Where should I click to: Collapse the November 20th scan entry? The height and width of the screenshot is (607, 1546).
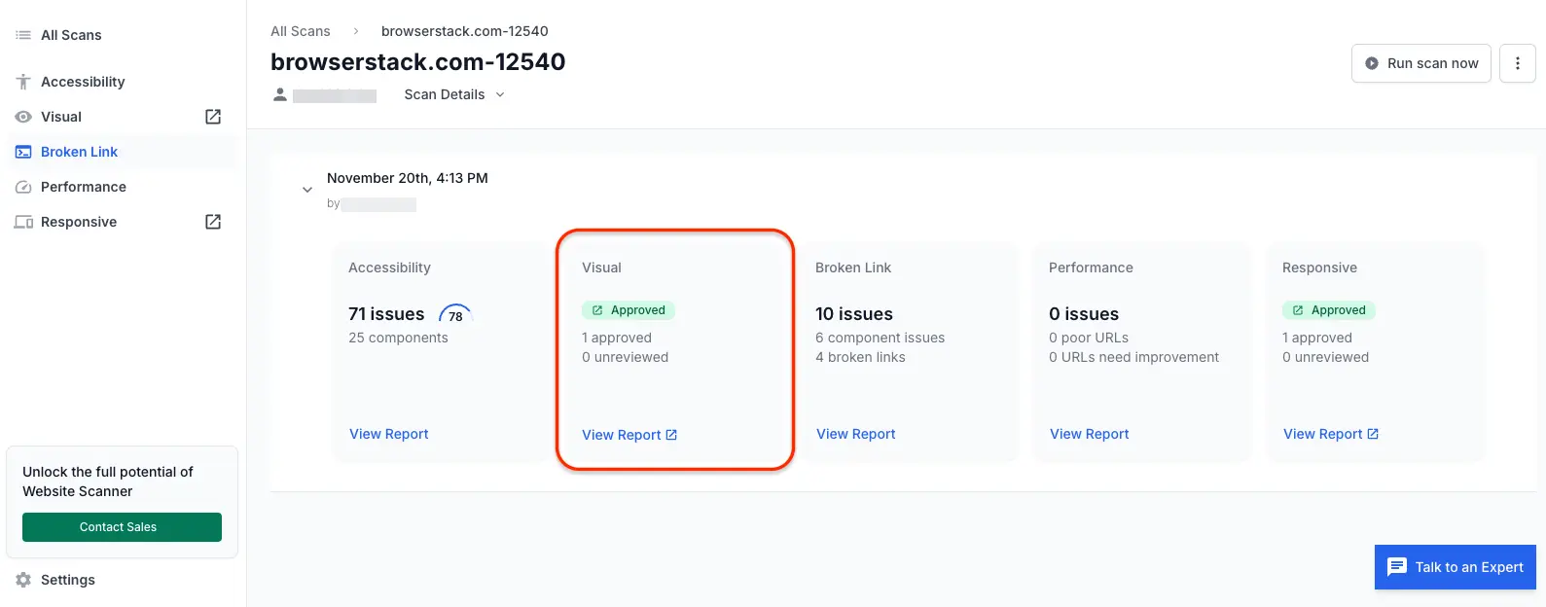coord(307,189)
